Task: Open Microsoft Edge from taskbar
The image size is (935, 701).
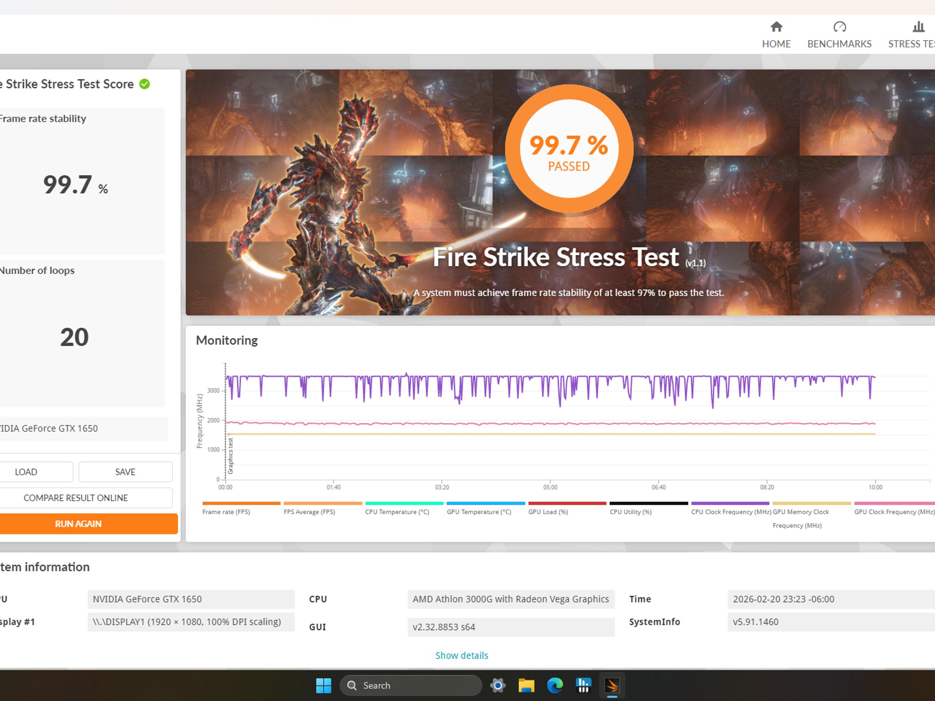Action: tap(555, 685)
